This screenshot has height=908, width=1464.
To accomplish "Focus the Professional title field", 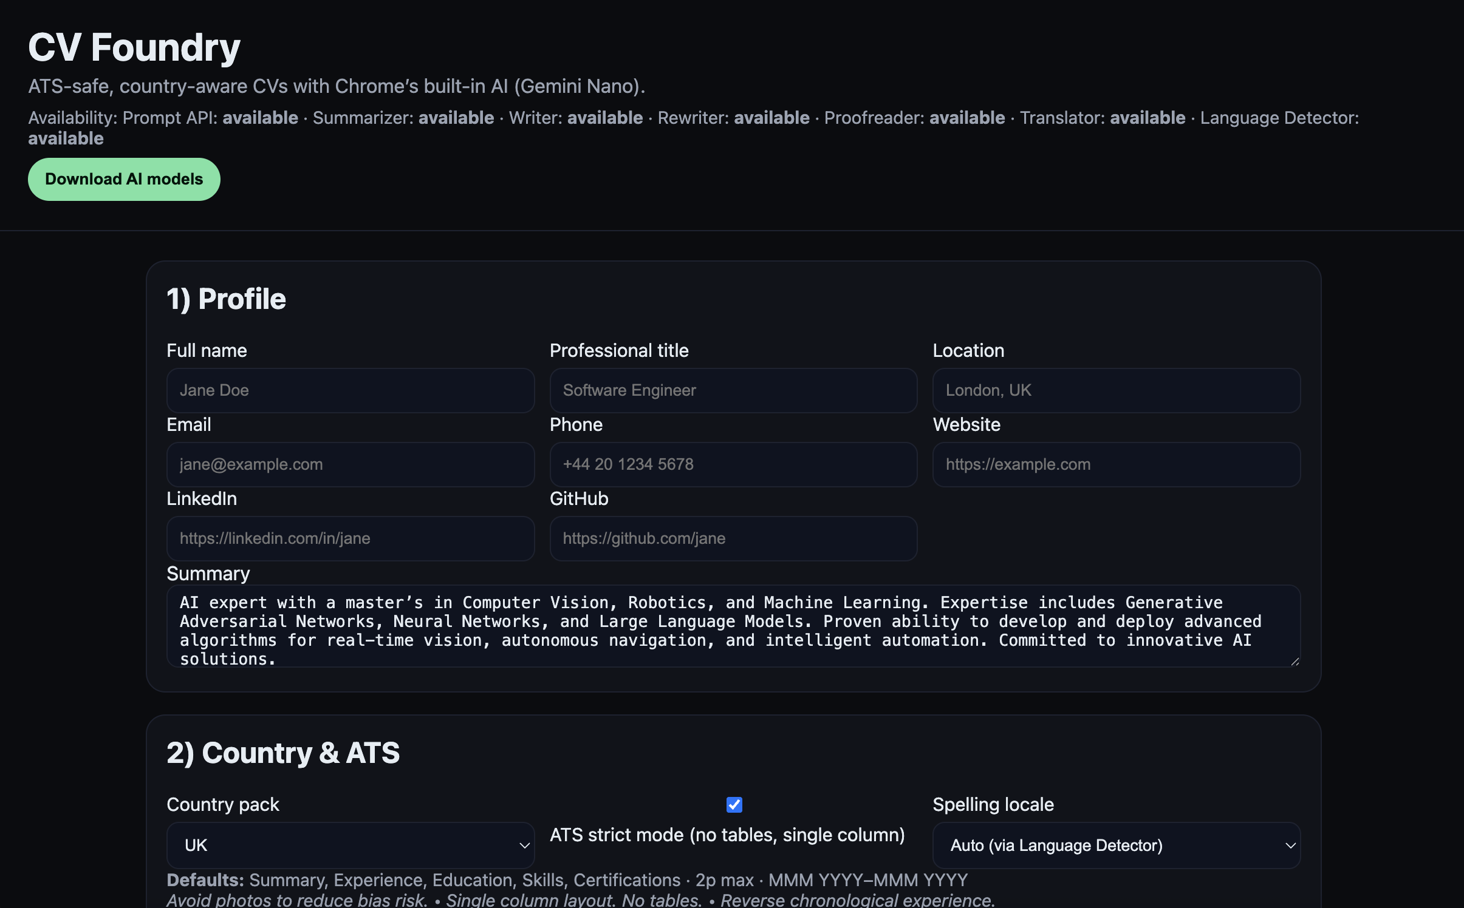I will click(x=733, y=390).
